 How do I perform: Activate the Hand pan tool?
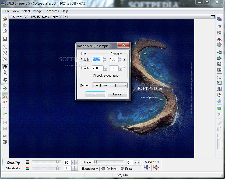(5, 67)
